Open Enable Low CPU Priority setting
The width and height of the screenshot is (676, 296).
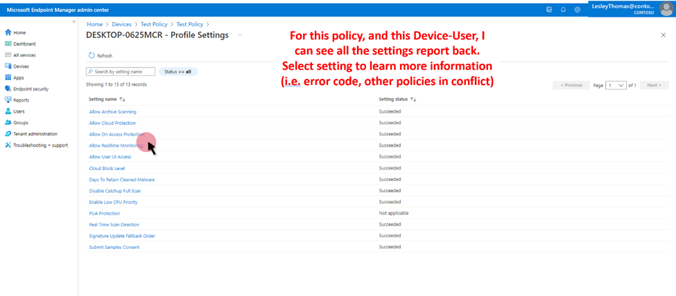tap(114, 202)
